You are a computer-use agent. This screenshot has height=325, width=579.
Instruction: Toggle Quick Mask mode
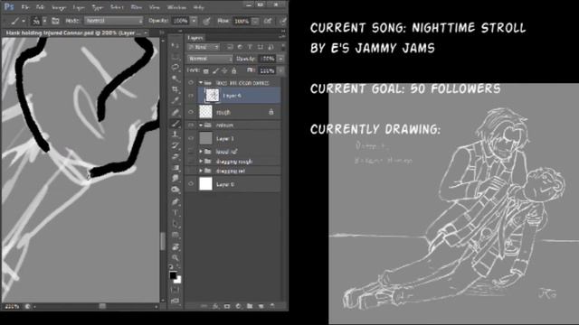[x=176, y=290]
